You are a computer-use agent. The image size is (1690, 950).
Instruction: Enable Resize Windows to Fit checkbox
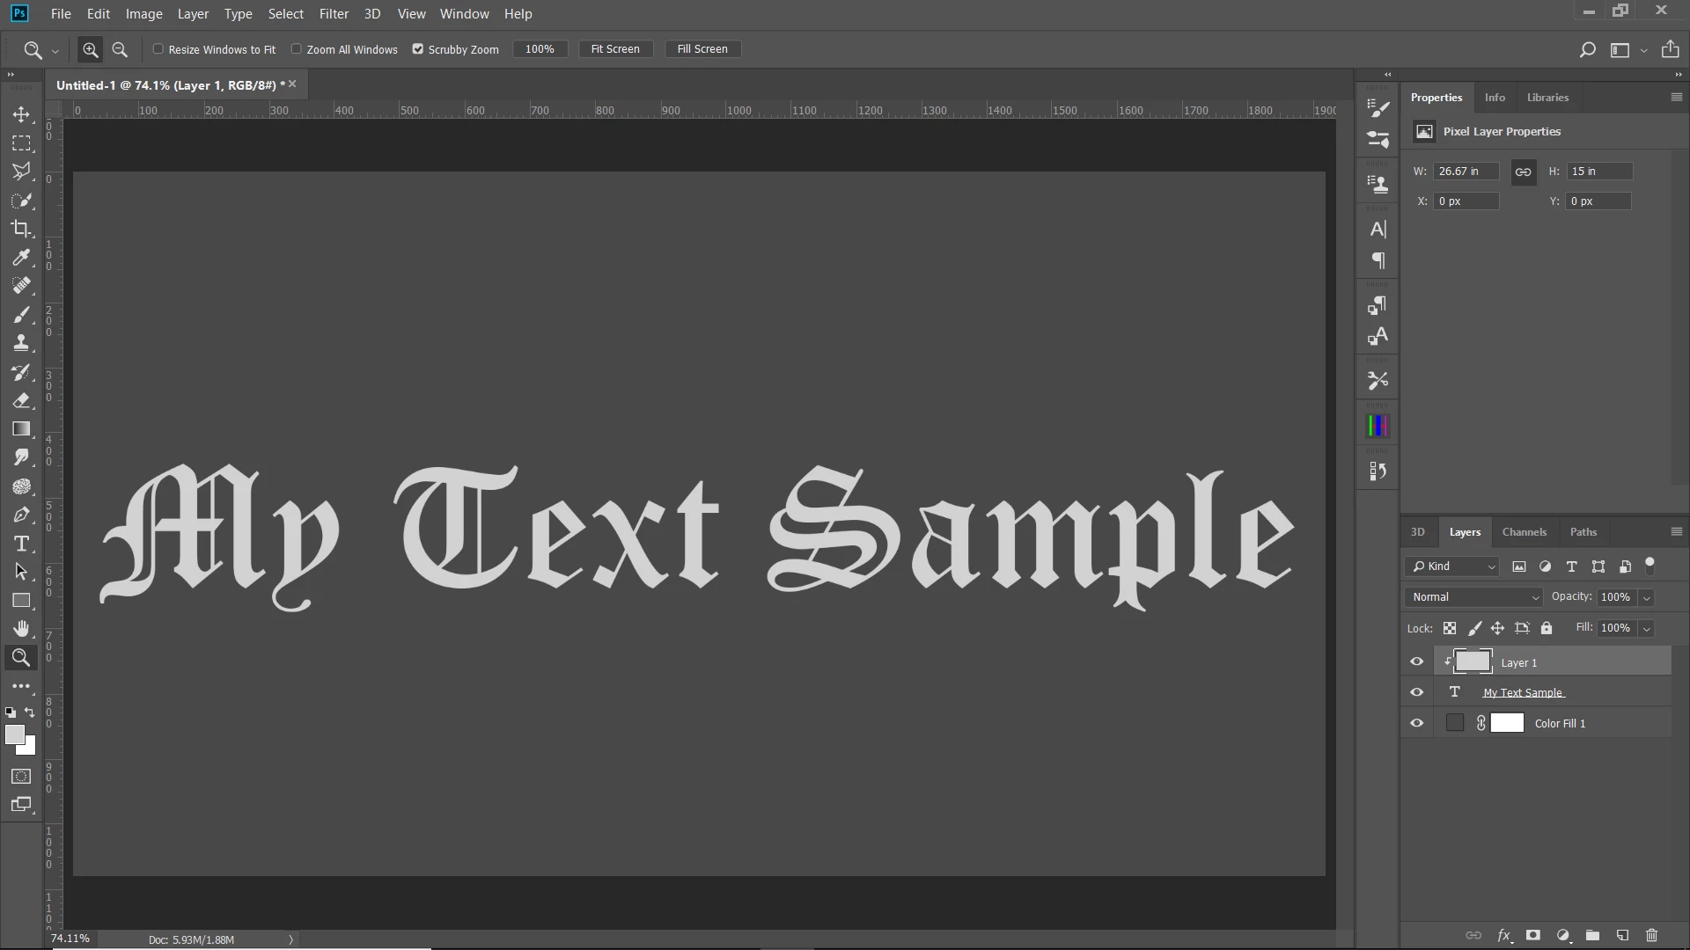158,49
